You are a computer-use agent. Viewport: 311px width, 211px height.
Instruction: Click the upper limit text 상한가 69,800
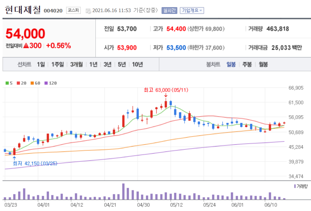[x=206, y=29]
